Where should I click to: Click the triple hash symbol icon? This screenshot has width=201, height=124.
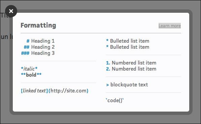(25, 53)
